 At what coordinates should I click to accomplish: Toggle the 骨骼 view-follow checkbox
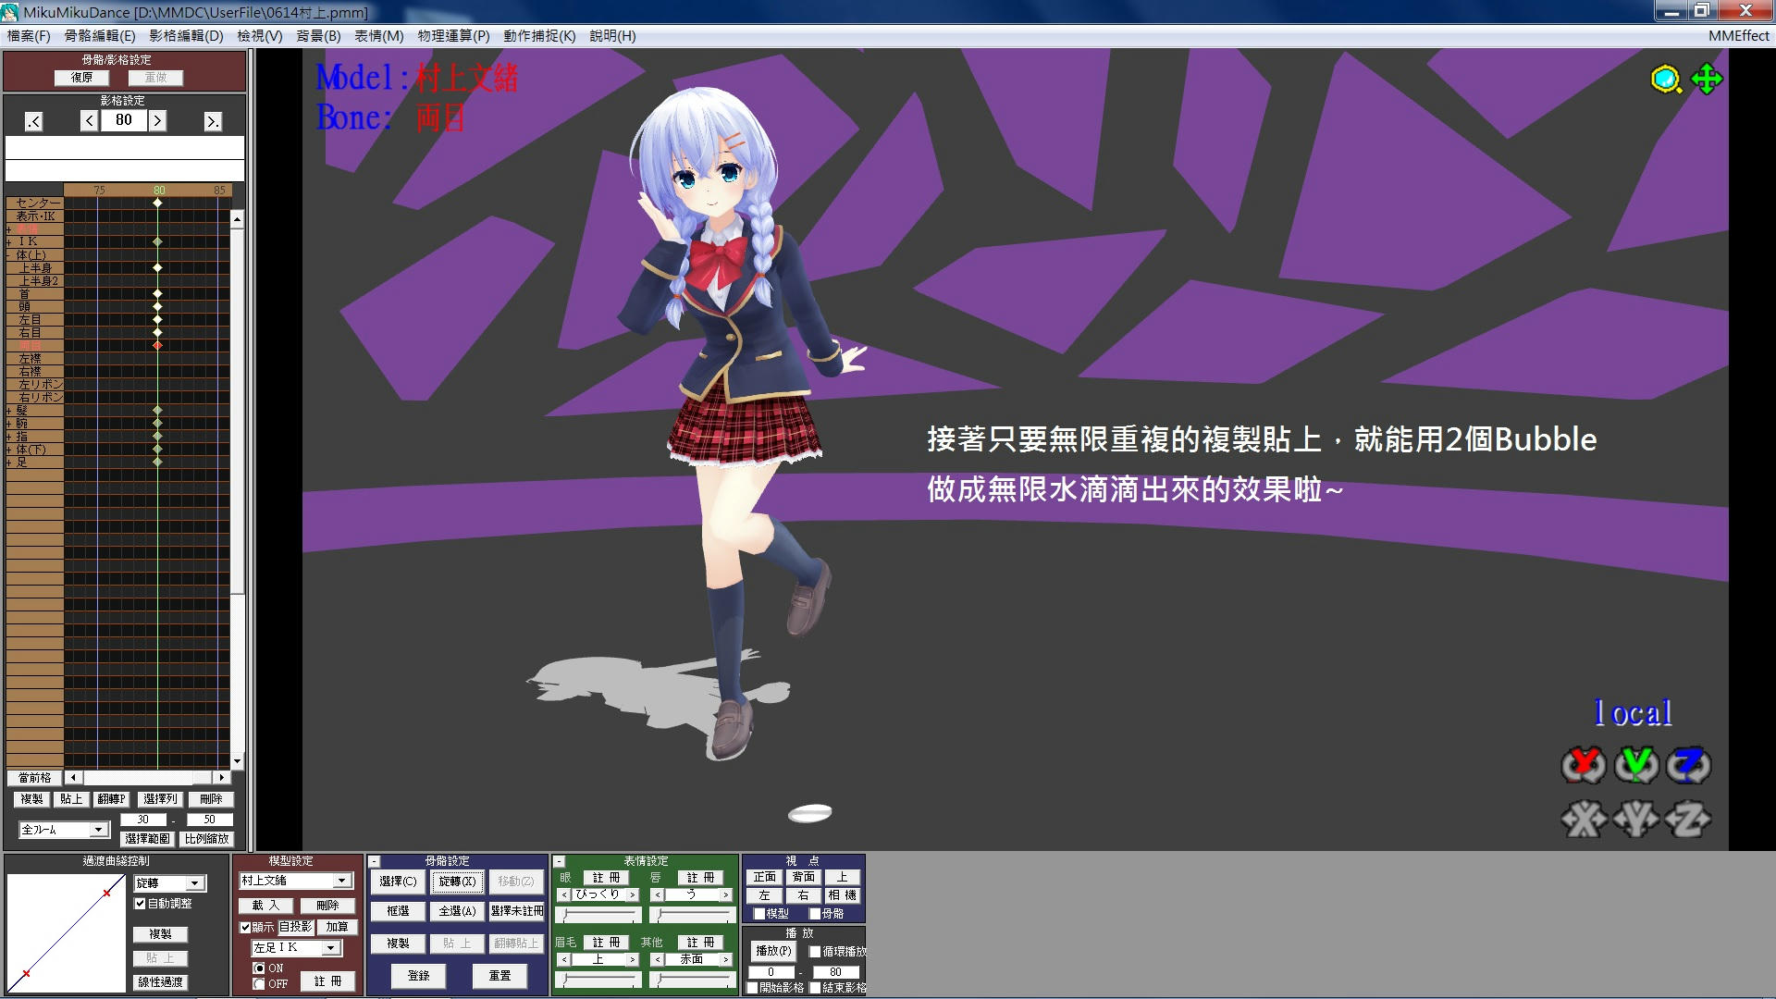(x=815, y=913)
